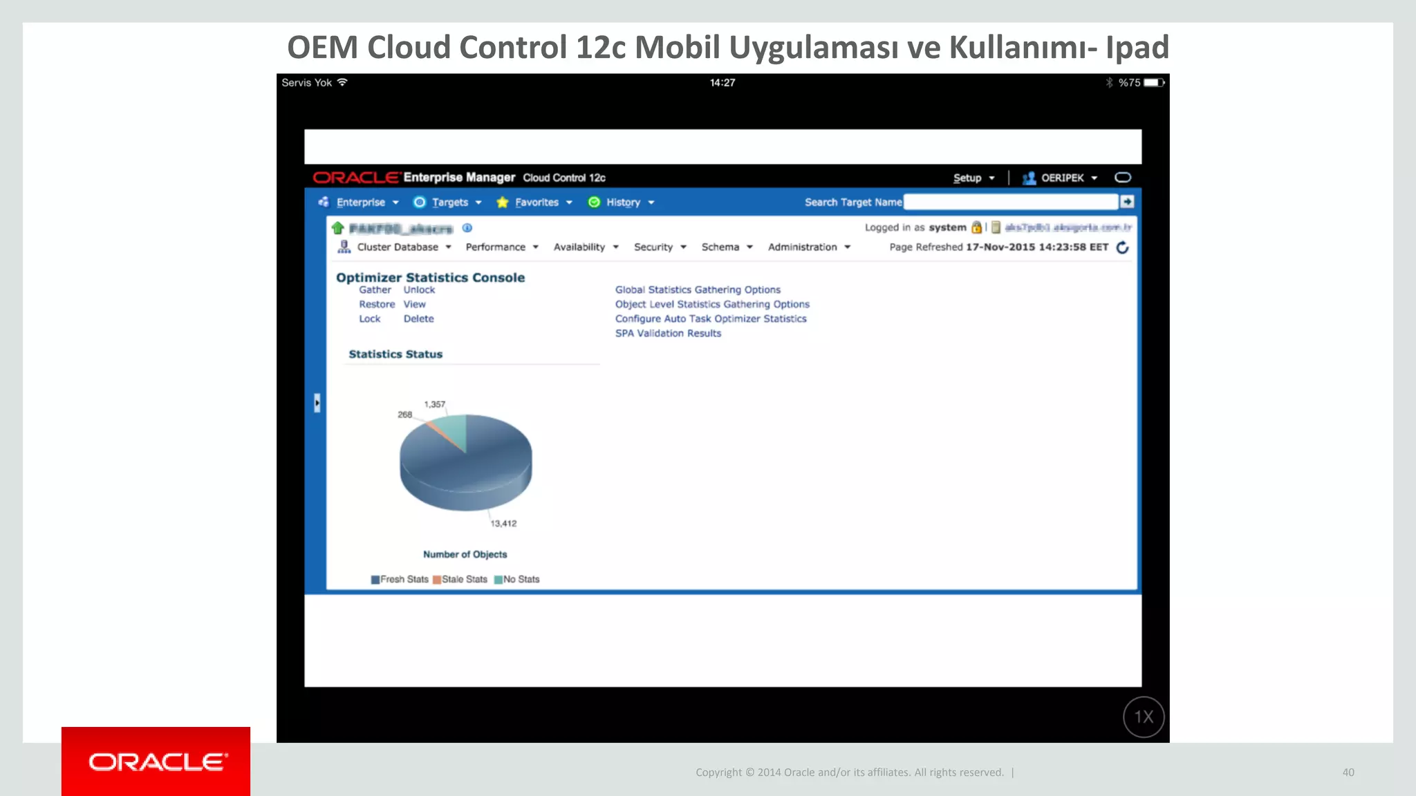Click the Statistics Status heading
1416x796 pixels.
point(395,354)
